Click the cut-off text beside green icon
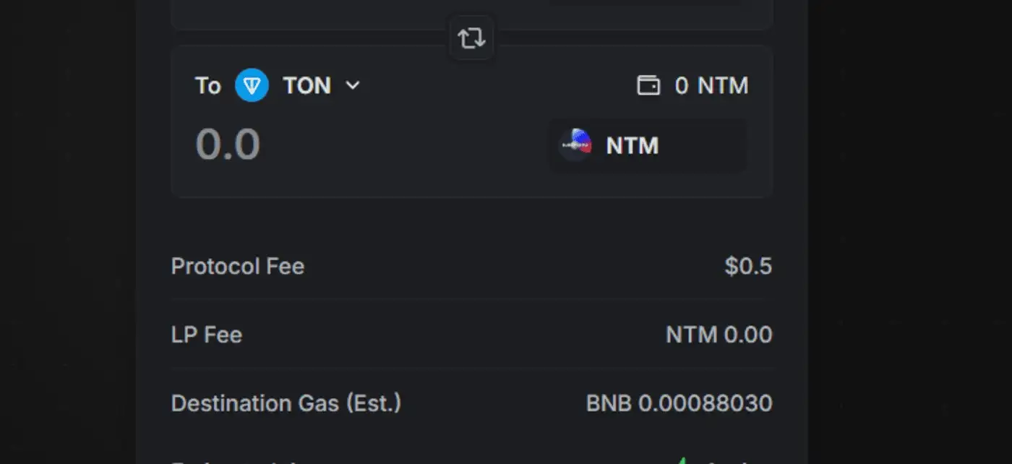The image size is (1012, 464). tap(730, 461)
